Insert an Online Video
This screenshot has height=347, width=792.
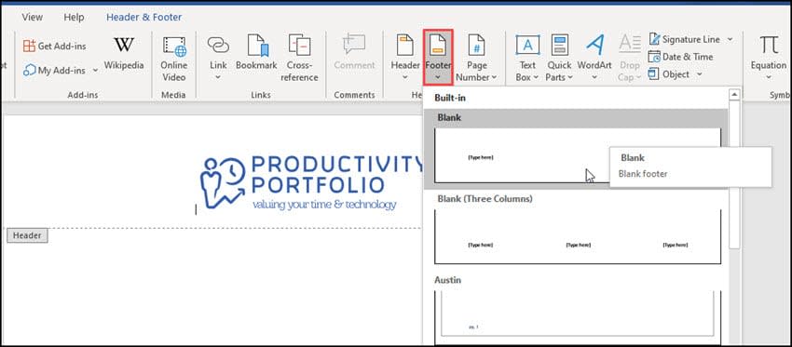[x=173, y=59]
